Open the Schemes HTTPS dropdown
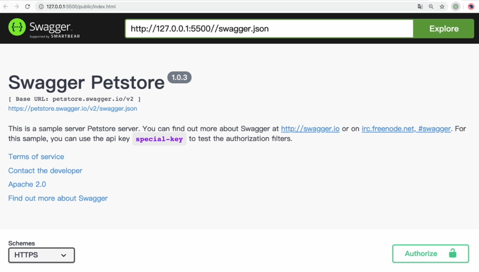The width and height of the screenshot is (479, 272). [41, 255]
